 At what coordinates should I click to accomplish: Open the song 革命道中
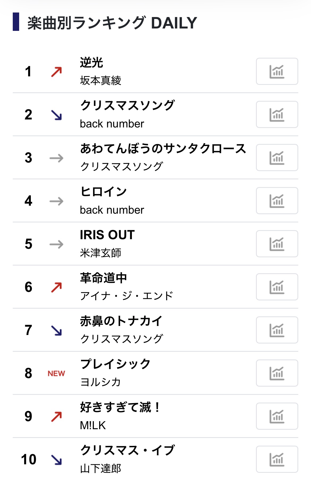coord(103,278)
